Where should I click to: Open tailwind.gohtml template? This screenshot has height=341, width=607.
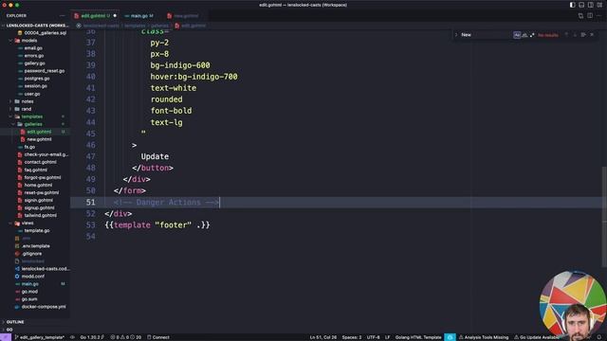pos(40,215)
